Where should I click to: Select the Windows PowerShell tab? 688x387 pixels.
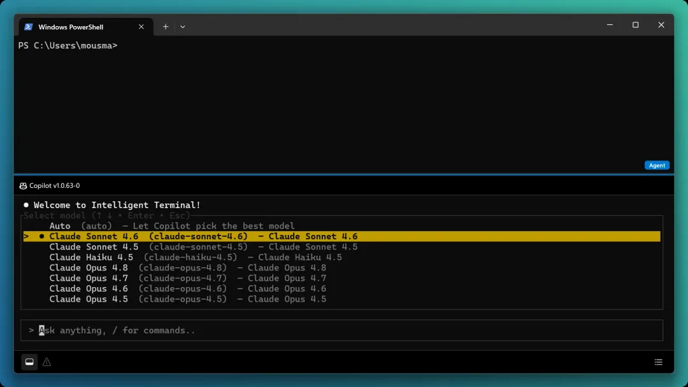[85, 27]
